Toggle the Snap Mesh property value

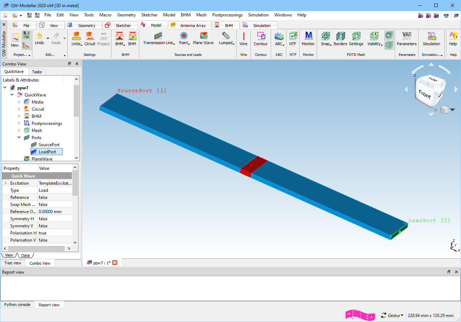click(55, 205)
